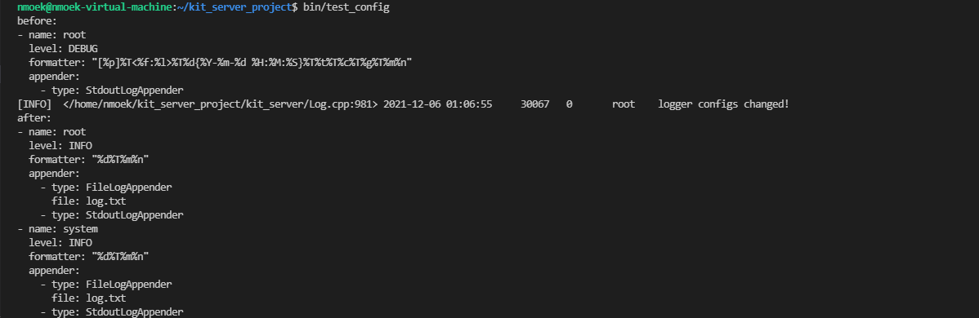Select the ~/kit_server_project path in the prompt

click(x=241, y=7)
